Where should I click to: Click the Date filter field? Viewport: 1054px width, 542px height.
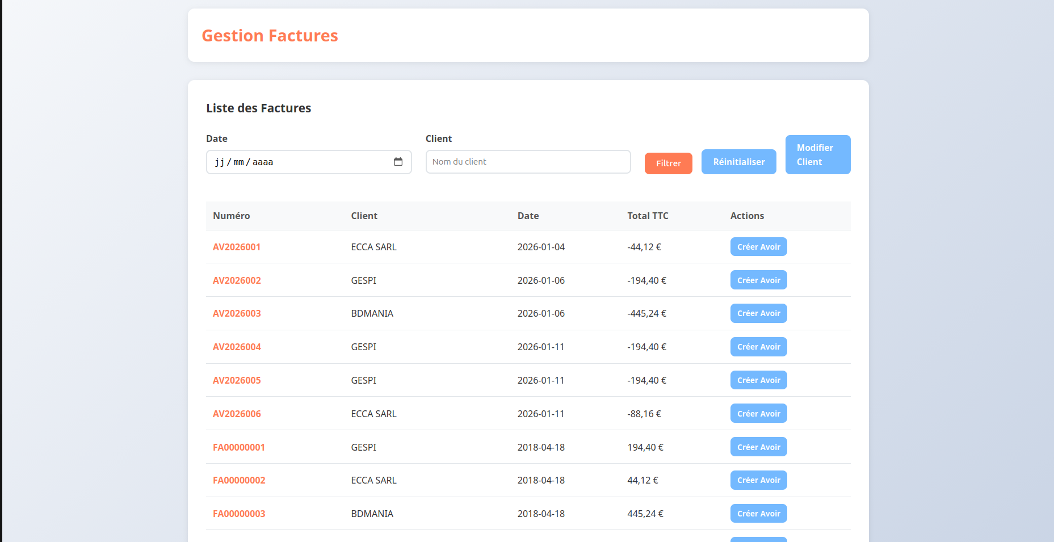[x=301, y=162]
